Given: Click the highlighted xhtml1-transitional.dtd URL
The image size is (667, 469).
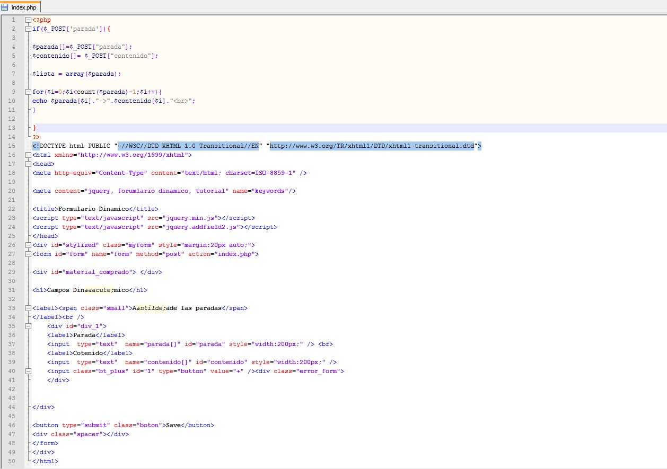Looking at the screenshot, I should click(372, 146).
